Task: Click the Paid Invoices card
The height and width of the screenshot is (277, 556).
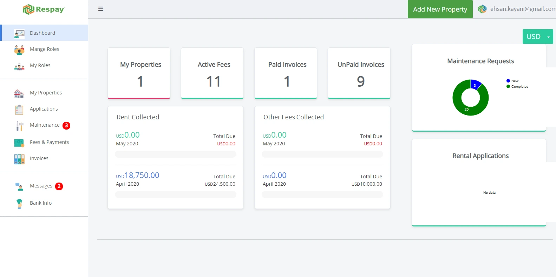Action: [x=286, y=73]
